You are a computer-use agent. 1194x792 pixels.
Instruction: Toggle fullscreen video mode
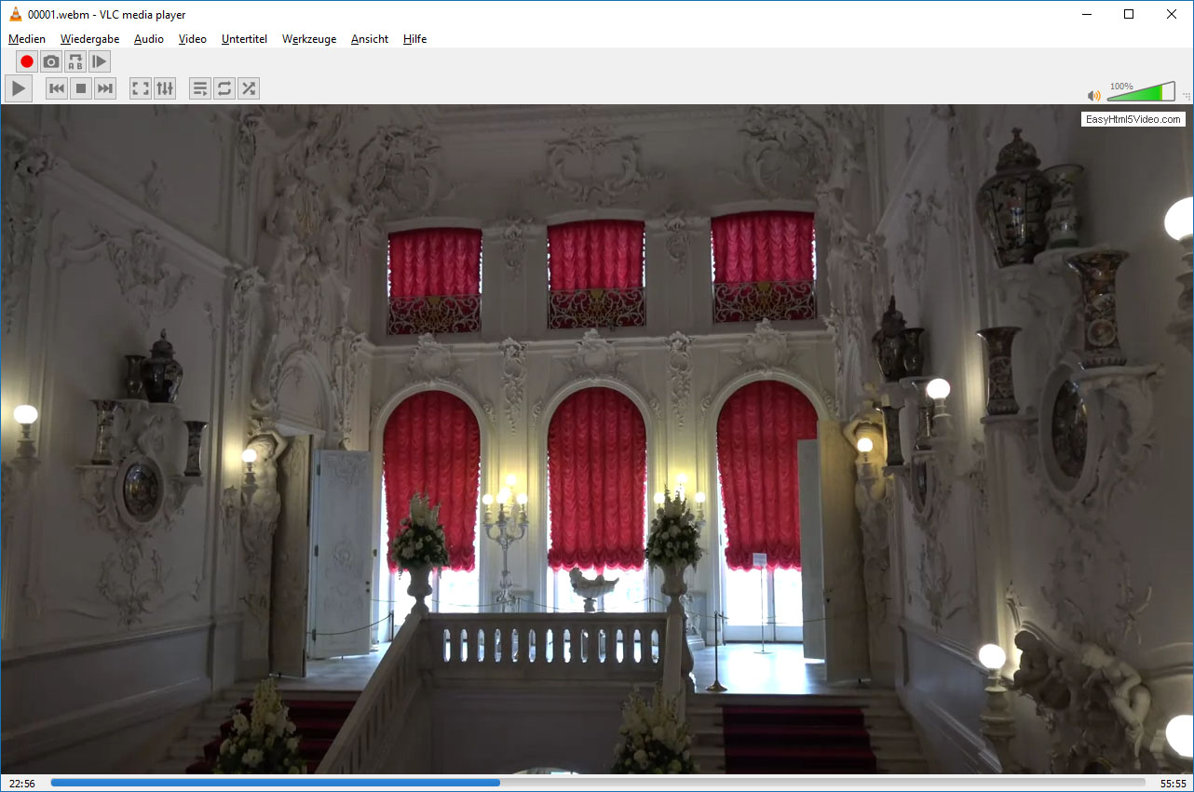coord(141,88)
